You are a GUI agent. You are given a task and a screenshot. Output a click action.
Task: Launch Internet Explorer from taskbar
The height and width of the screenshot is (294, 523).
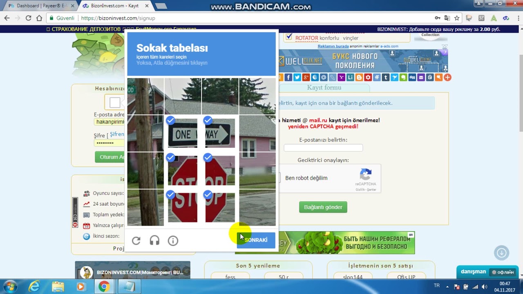tap(34, 287)
